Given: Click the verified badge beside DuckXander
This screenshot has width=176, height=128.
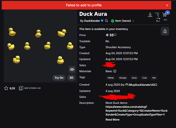Looking at the screenshot, I should click(x=102, y=20).
